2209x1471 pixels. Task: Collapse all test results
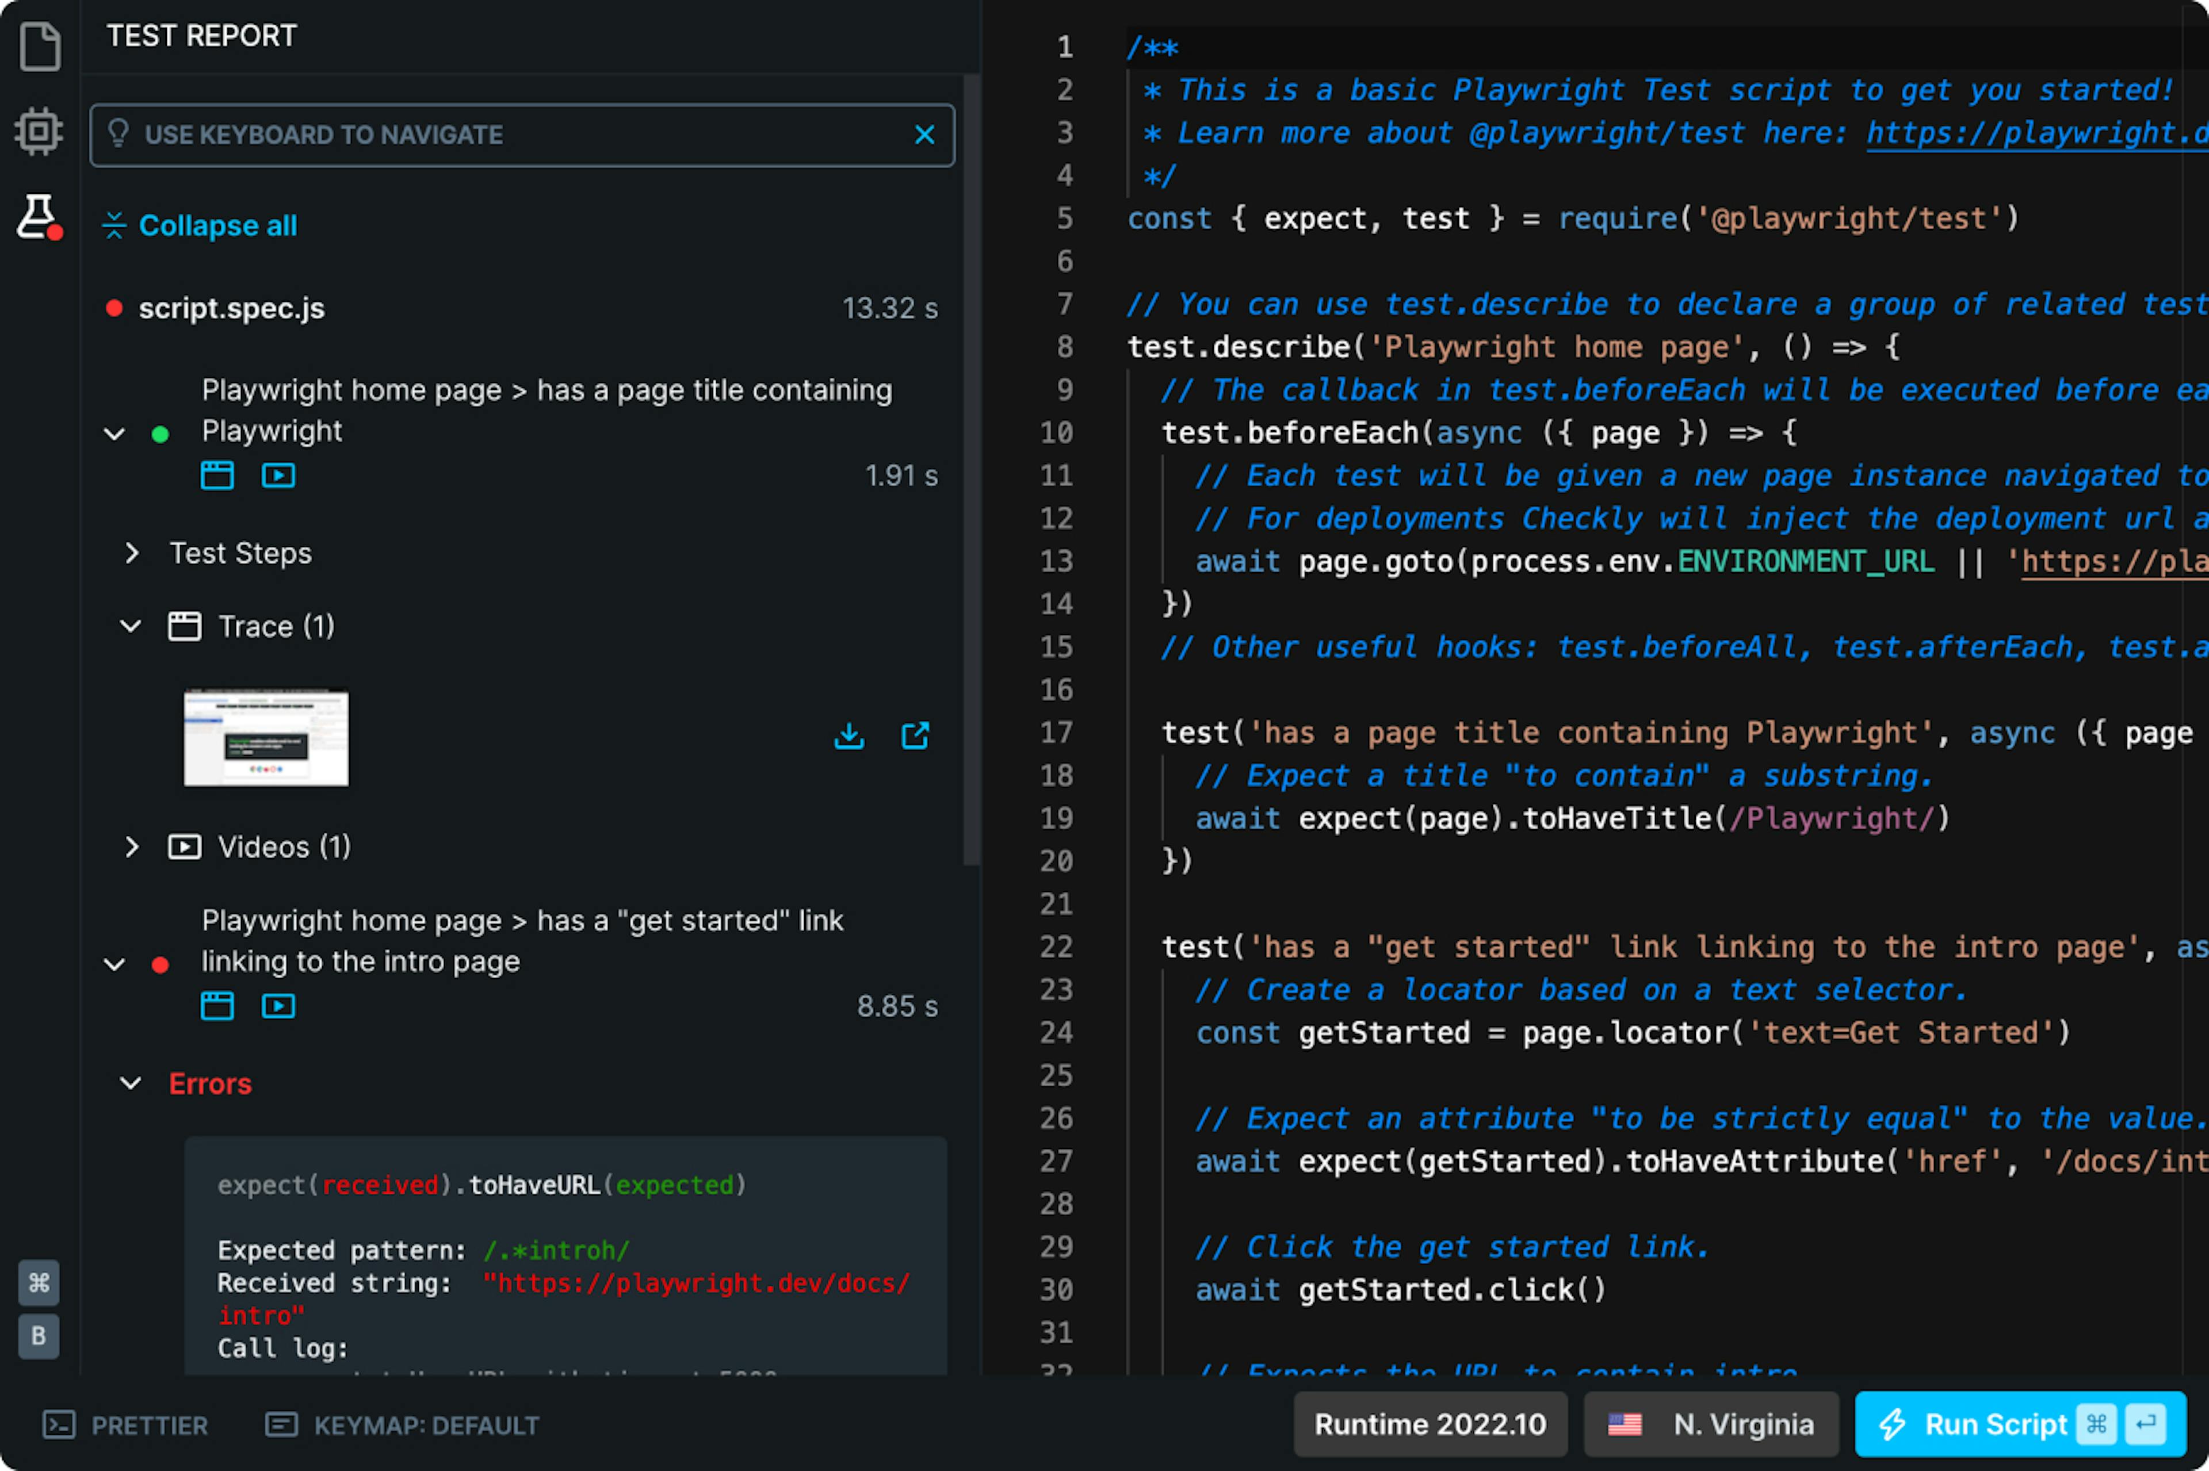(x=199, y=225)
